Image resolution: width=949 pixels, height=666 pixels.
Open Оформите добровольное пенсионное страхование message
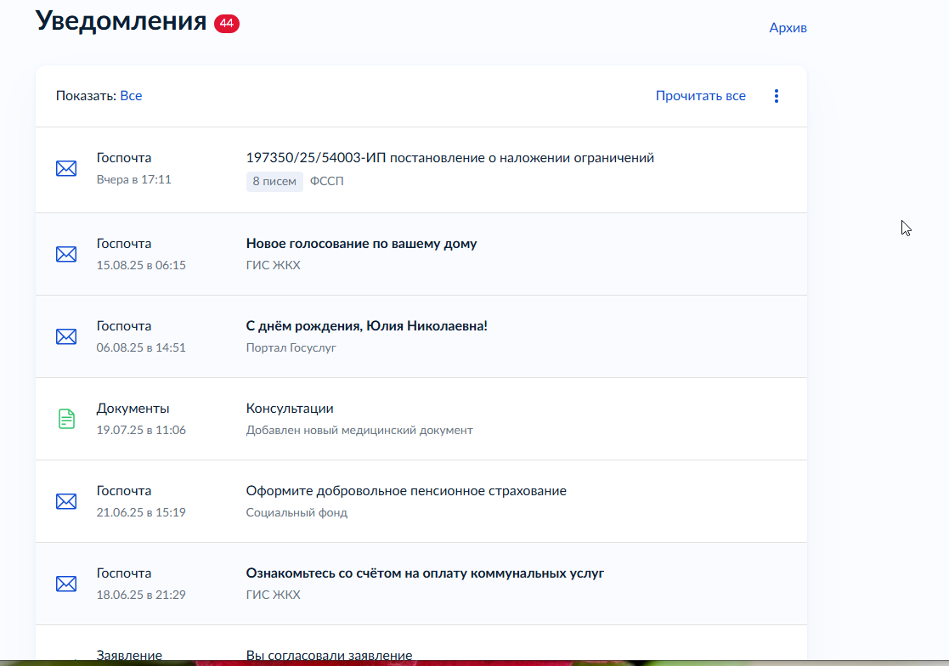click(406, 490)
